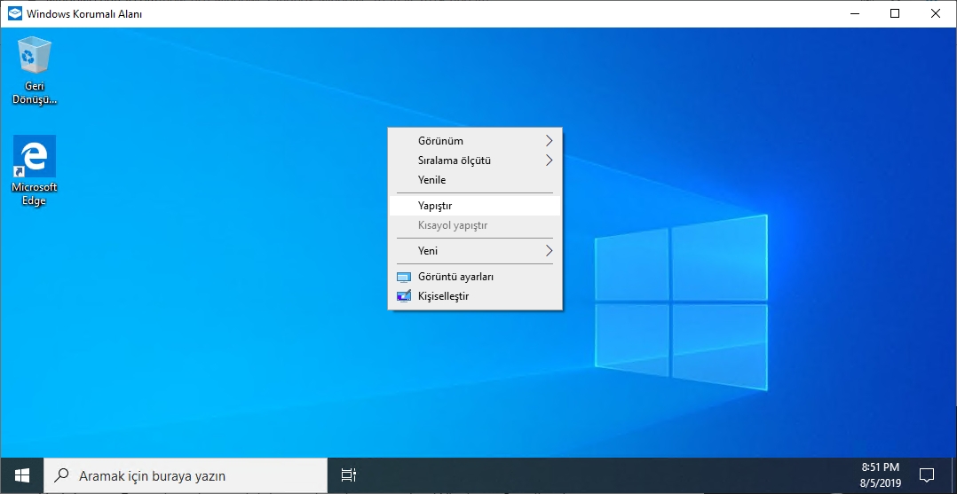The width and height of the screenshot is (957, 494).
Task: Choose Görünüm in the context menu
Action: (475, 141)
